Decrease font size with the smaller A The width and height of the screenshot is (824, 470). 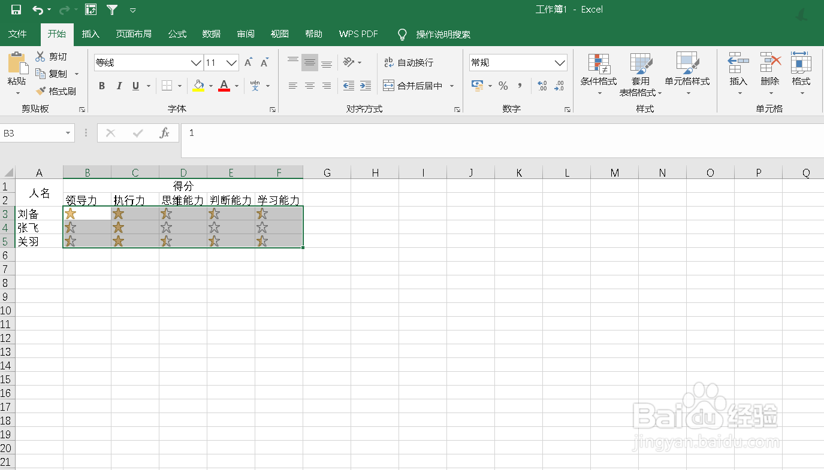(x=264, y=62)
